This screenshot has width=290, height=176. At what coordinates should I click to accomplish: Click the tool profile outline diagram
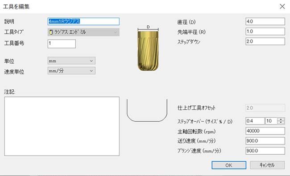(x=147, y=110)
